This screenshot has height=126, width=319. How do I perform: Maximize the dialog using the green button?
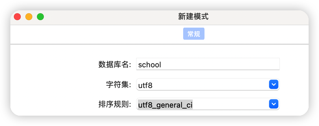(x=40, y=17)
